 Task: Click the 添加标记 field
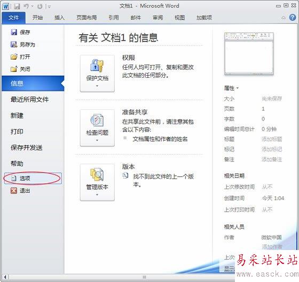point(272,149)
